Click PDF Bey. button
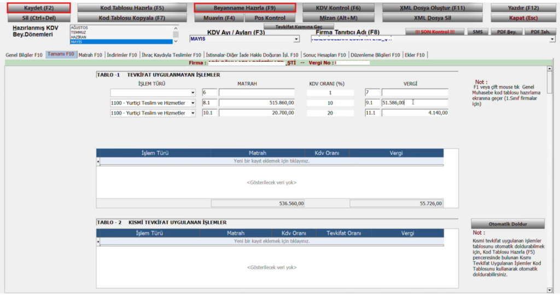 (506, 32)
